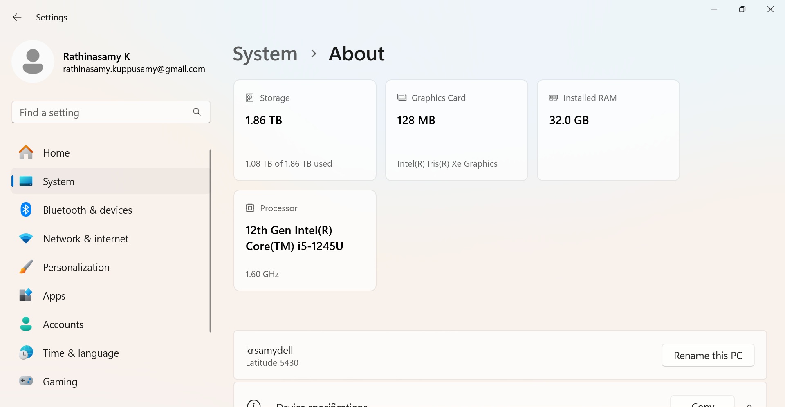The height and width of the screenshot is (407, 785).
Task: Go back with the Settings back arrow
Action: tap(17, 17)
